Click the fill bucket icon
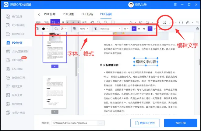The width and height of the screenshot is (201, 131). (56, 29)
